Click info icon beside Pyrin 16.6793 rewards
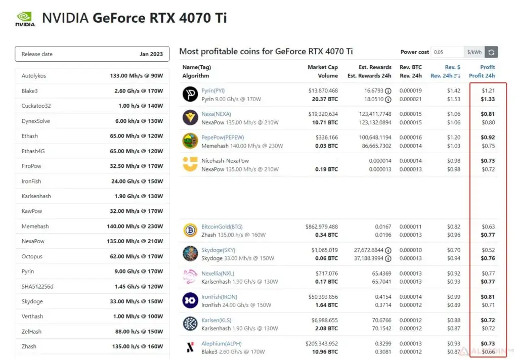This screenshot has height=359, width=518. (x=388, y=91)
